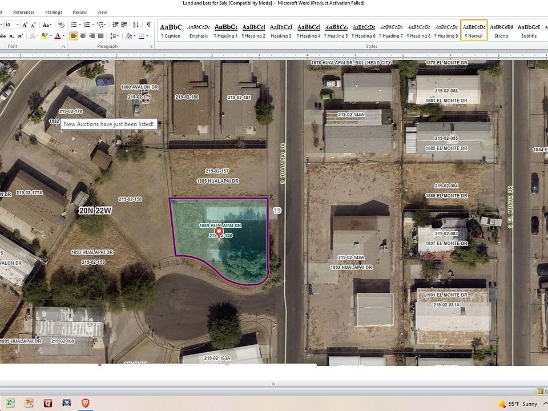Screen dimensions: 548x411
Task: Click the Grow Font icon
Action: (x=25, y=25)
